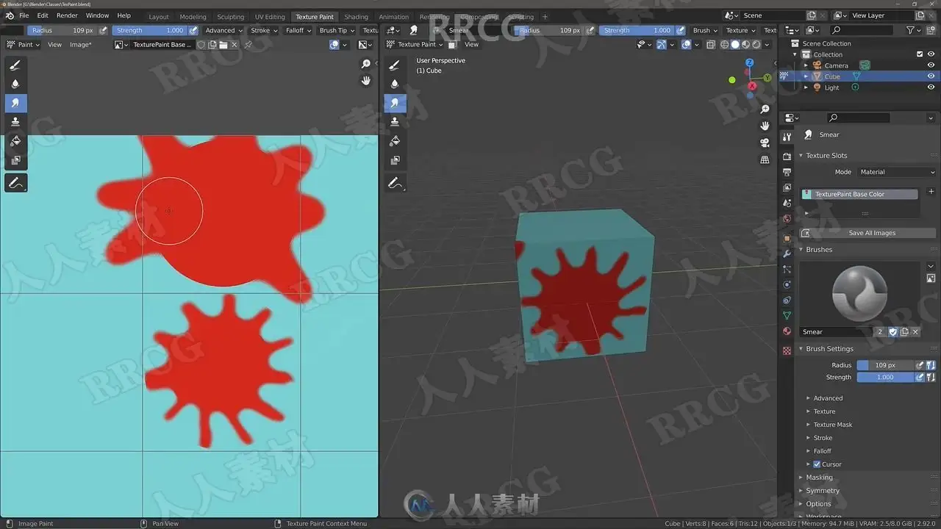The height and width of the screenshot is (529, 941).
Task: Select the Fill tool in 3D viewport toolbar
Action: click(x=395, y=140)
